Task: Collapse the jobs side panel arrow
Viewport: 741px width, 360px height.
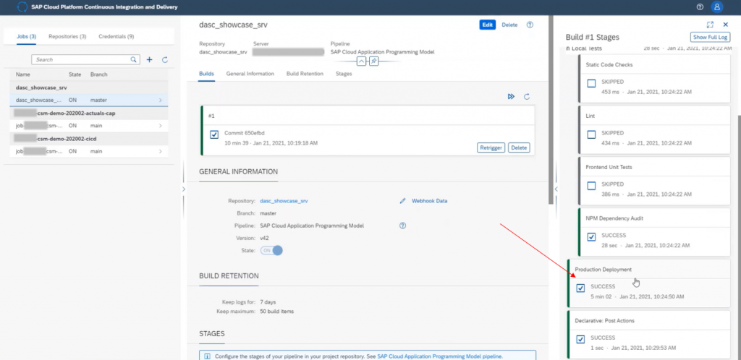Action: pos(184,189)
